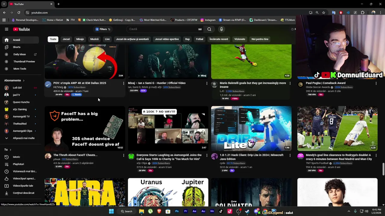Open options menu for POV: s1mple AWP video
The image size is (385, 216).
coord(123,83)
